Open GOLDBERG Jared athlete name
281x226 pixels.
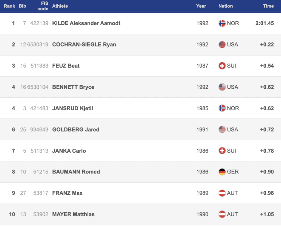click(76, 129)
